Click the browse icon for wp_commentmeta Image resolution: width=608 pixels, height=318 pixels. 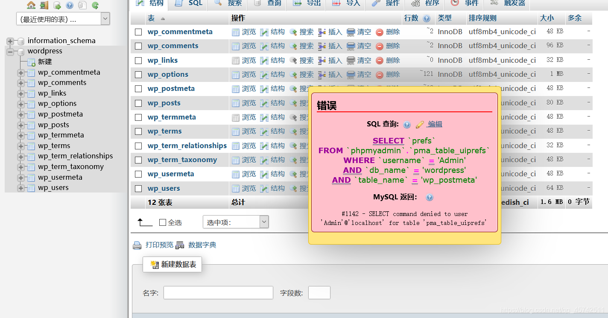(236, 32)
